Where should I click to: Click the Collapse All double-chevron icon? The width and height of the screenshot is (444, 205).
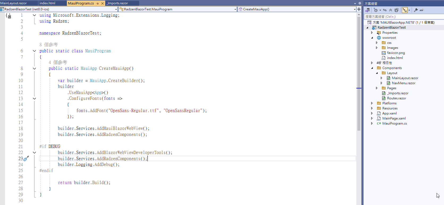(x=391, y=10)
